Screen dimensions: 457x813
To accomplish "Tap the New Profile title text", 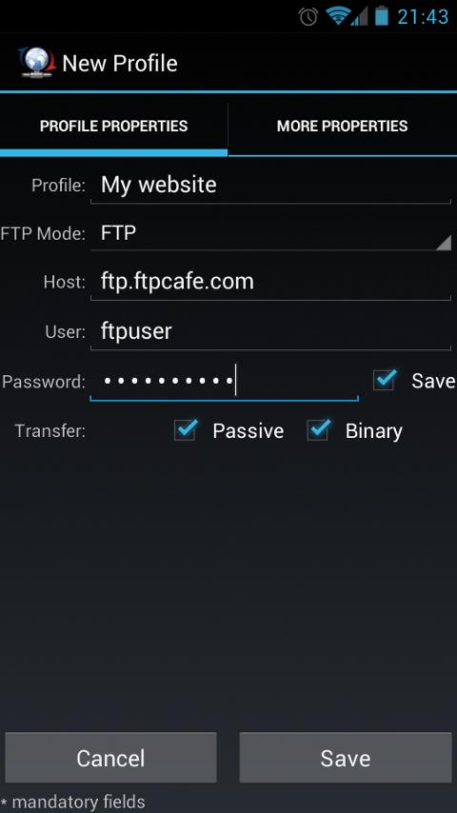I will 120,64.
